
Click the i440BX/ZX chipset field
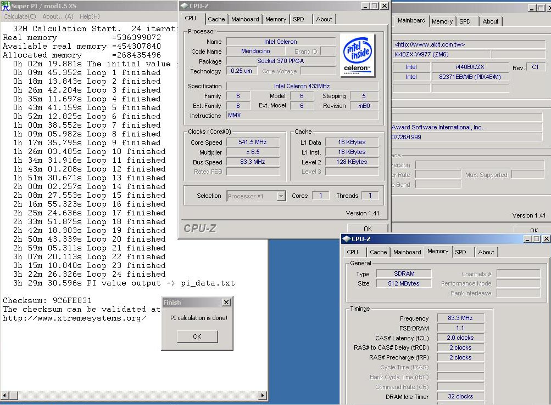click(x=470, y=67)
